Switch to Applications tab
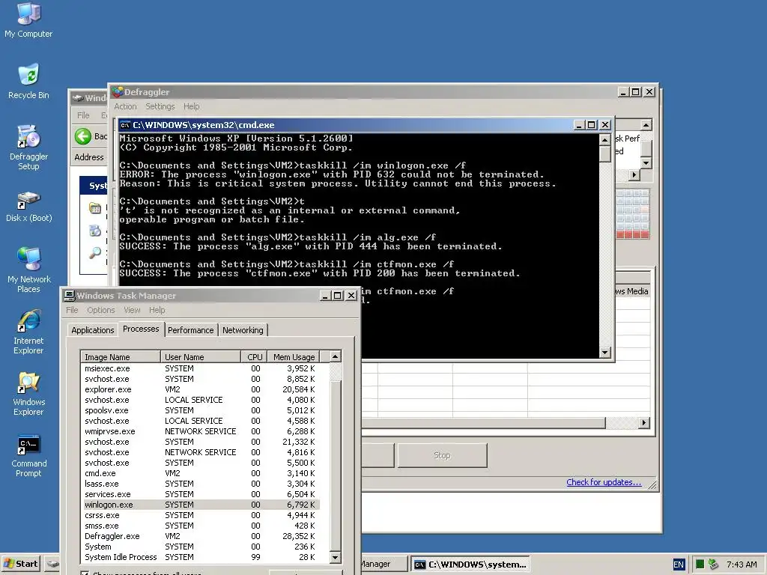767x575 pixels. click(x=92, y=330)
